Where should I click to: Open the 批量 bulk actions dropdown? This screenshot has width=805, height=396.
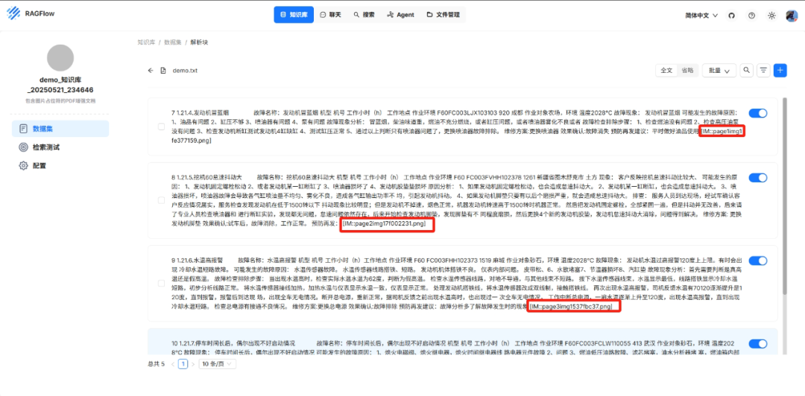(719, 70)
